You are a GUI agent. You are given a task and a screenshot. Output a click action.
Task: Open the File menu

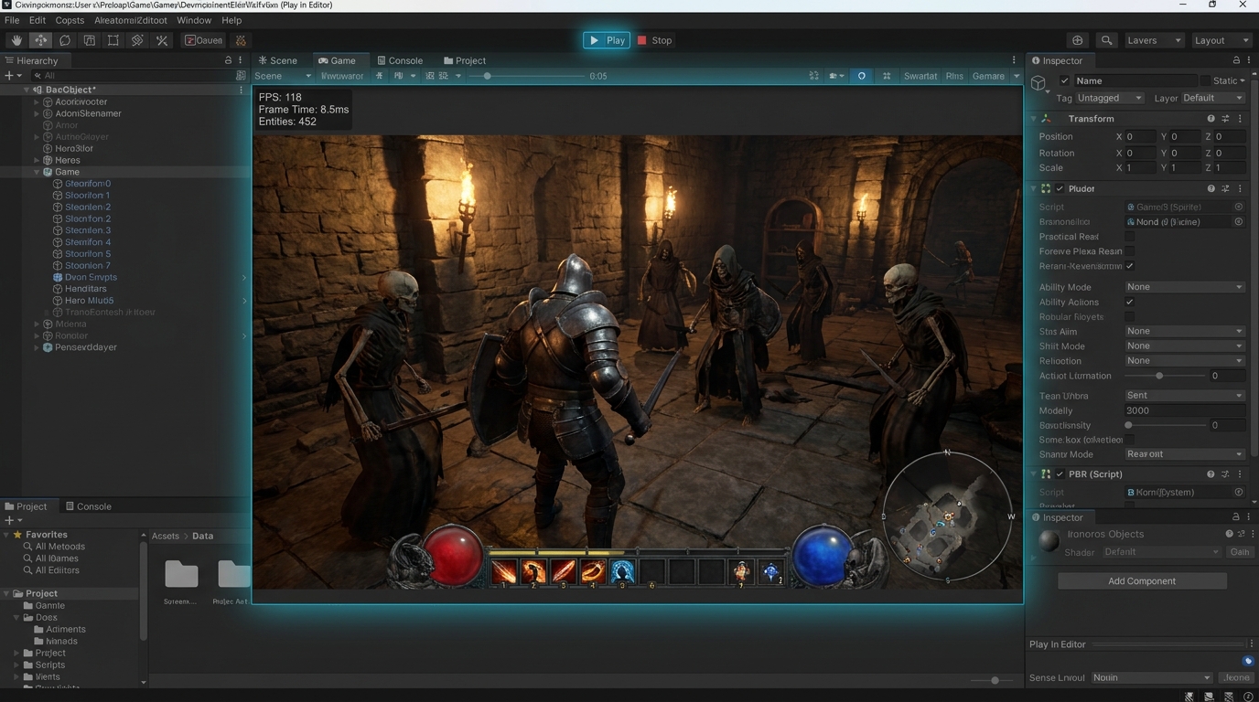pos(12,20)
